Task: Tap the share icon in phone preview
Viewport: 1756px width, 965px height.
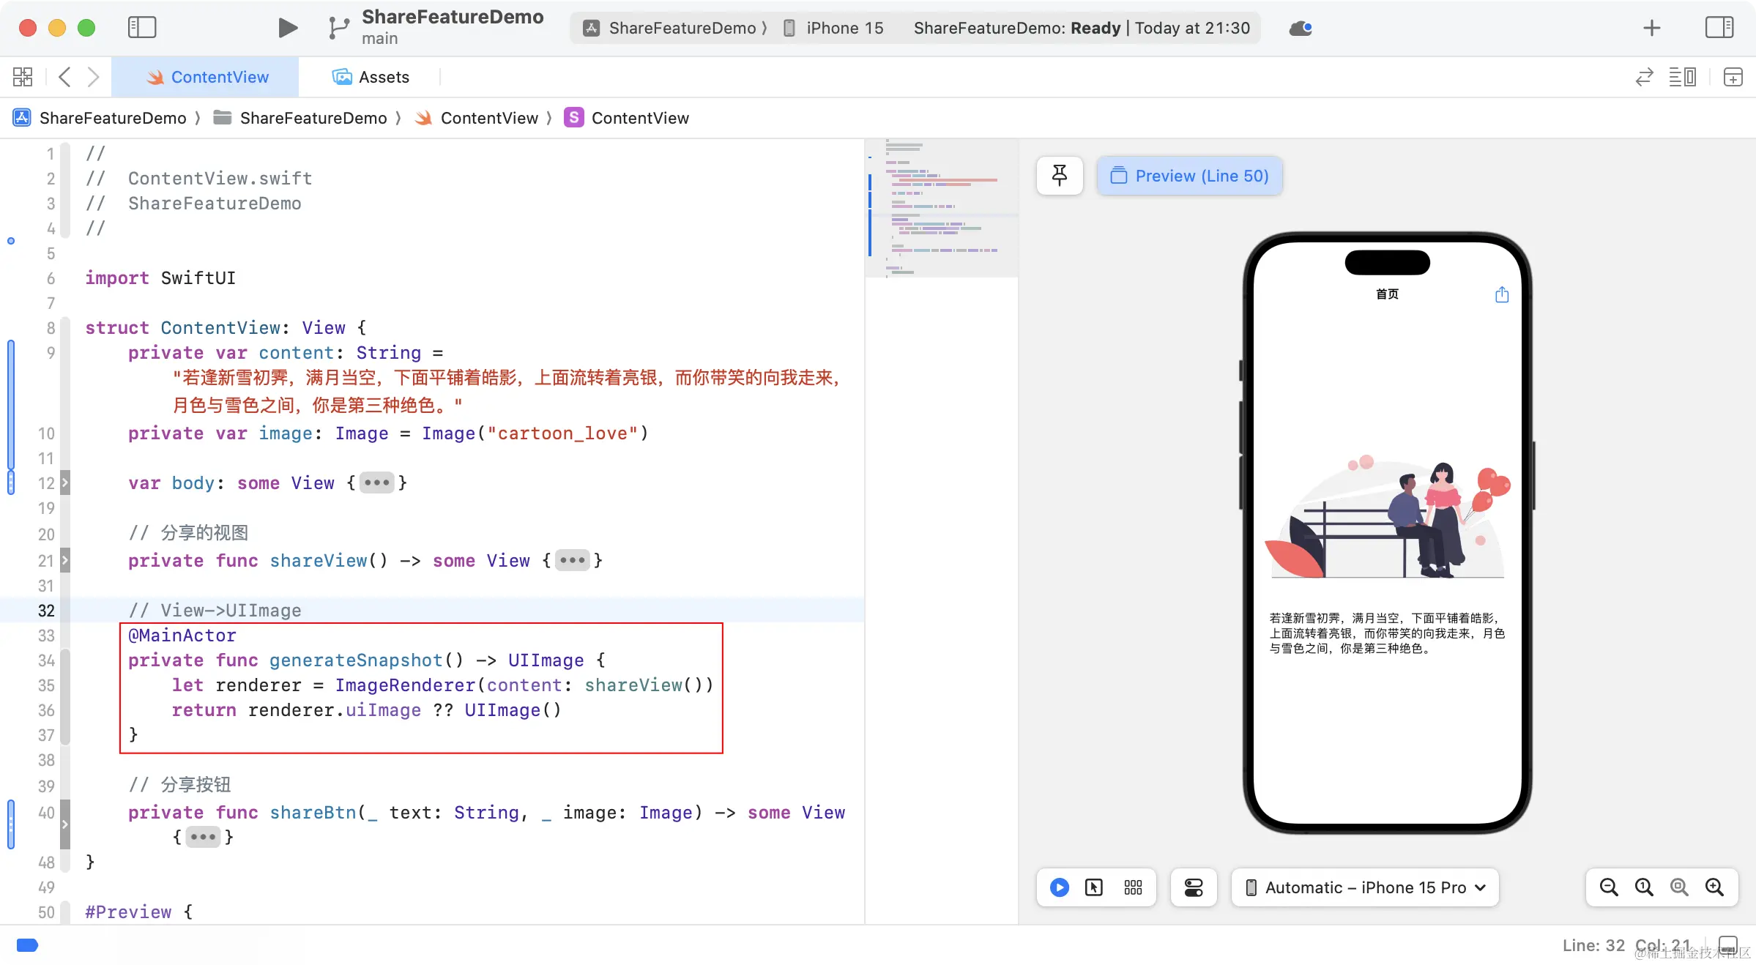Action: [x=1502, y=294]
